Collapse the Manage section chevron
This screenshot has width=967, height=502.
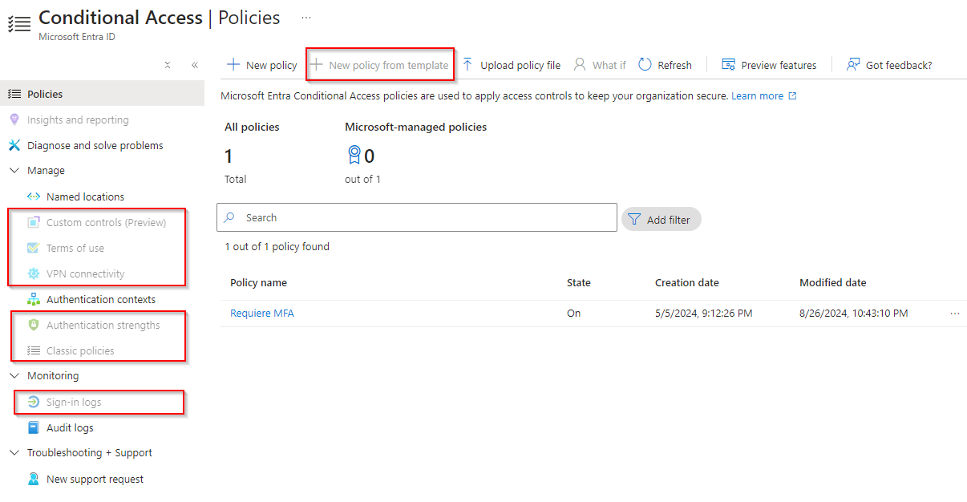click(14, 171)
